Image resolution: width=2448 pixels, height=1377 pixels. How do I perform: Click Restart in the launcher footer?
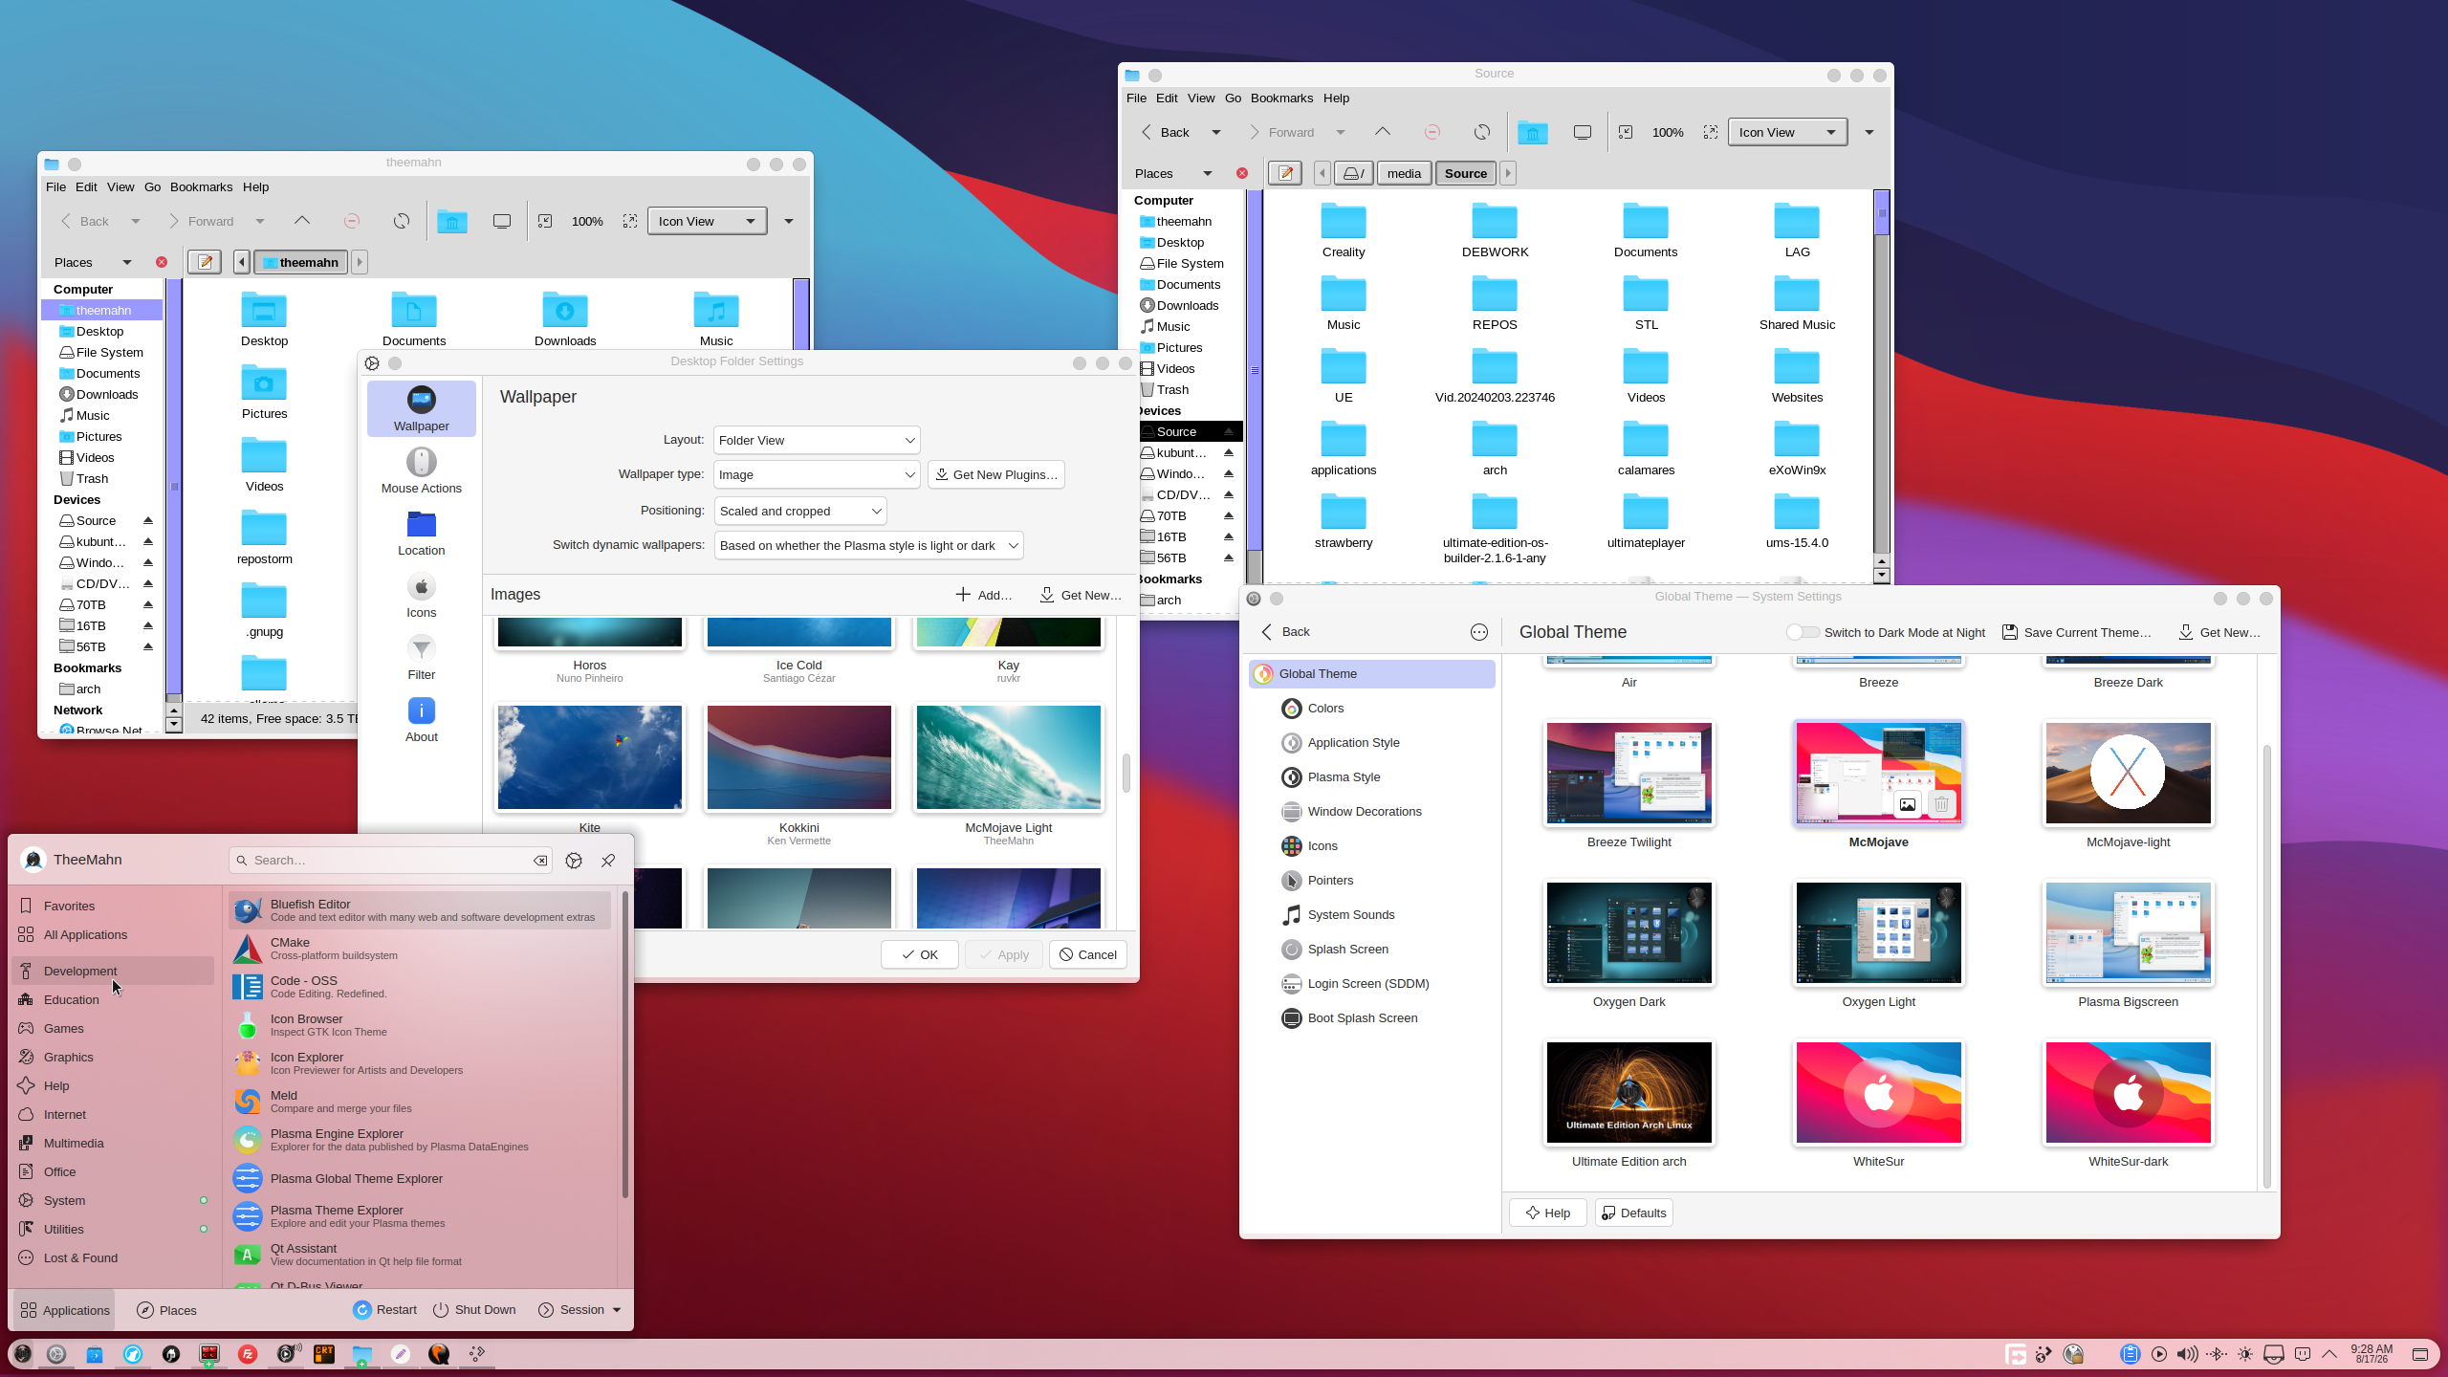pos(384,1310)
